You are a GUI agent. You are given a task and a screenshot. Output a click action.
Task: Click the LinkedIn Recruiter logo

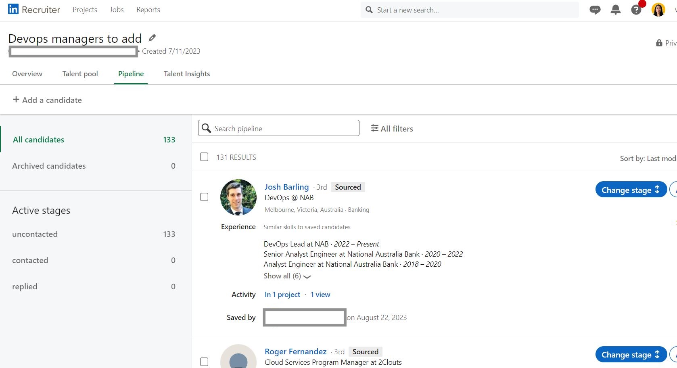click(x=34, y=10)
